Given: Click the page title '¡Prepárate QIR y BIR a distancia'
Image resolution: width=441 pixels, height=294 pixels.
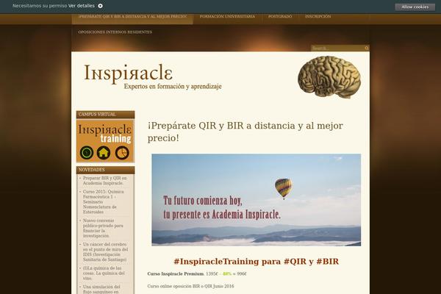Looking at the screenshot, I should click(x=245, y=132).
